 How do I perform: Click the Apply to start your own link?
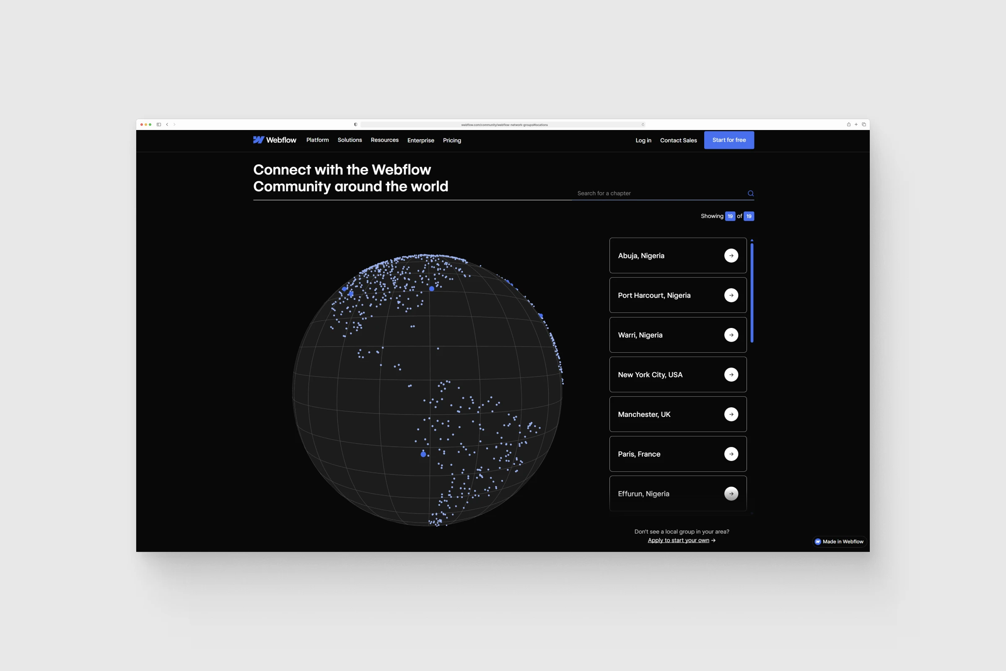pos(679,540)
